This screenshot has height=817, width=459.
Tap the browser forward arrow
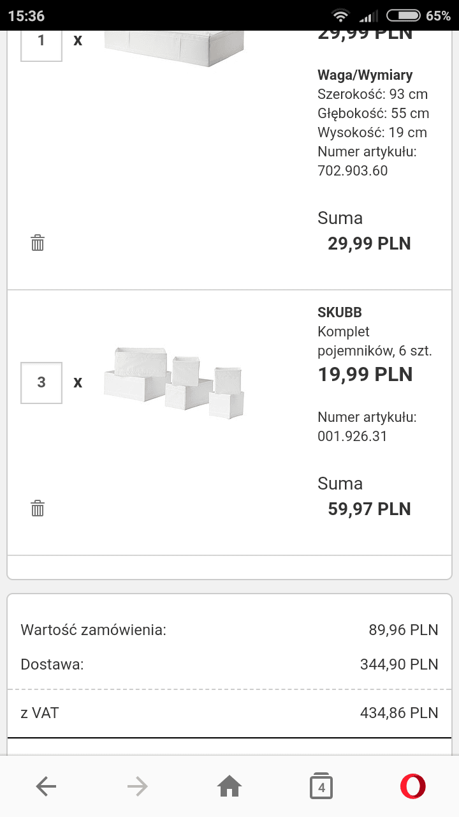(138, 786)
